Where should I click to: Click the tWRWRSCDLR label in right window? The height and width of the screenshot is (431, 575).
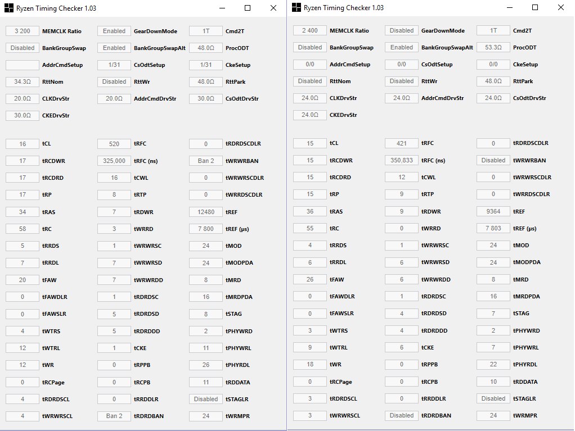[532, 177]
